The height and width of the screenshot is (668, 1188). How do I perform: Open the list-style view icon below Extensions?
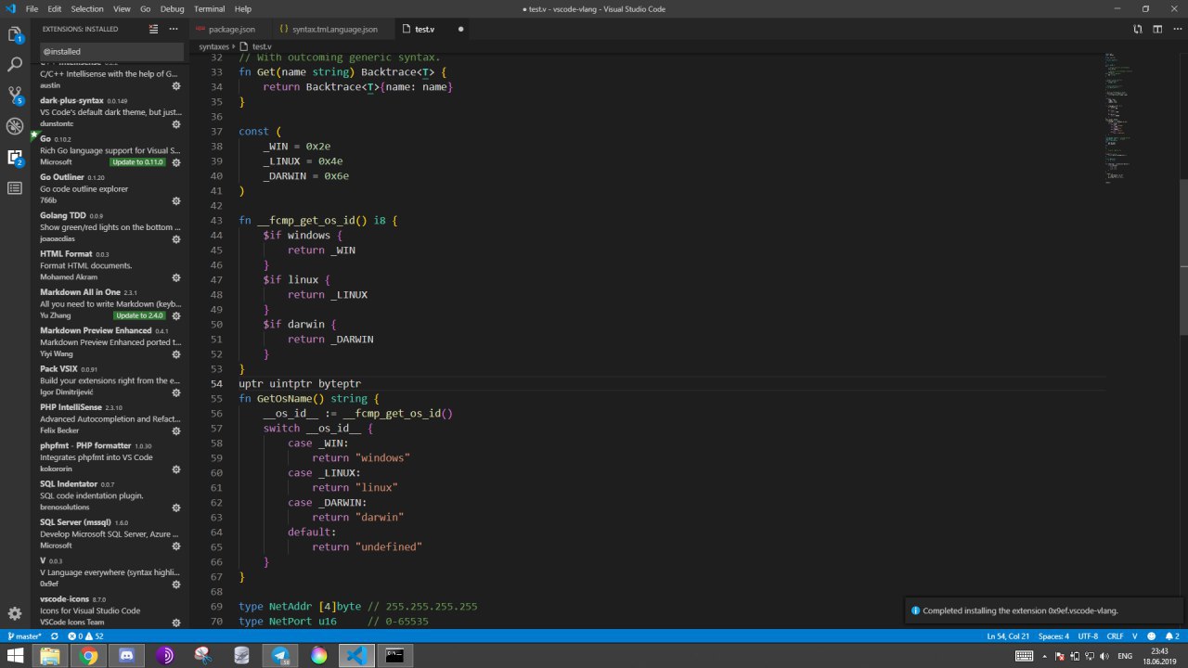pyautogui.click(x=15, y=187)
